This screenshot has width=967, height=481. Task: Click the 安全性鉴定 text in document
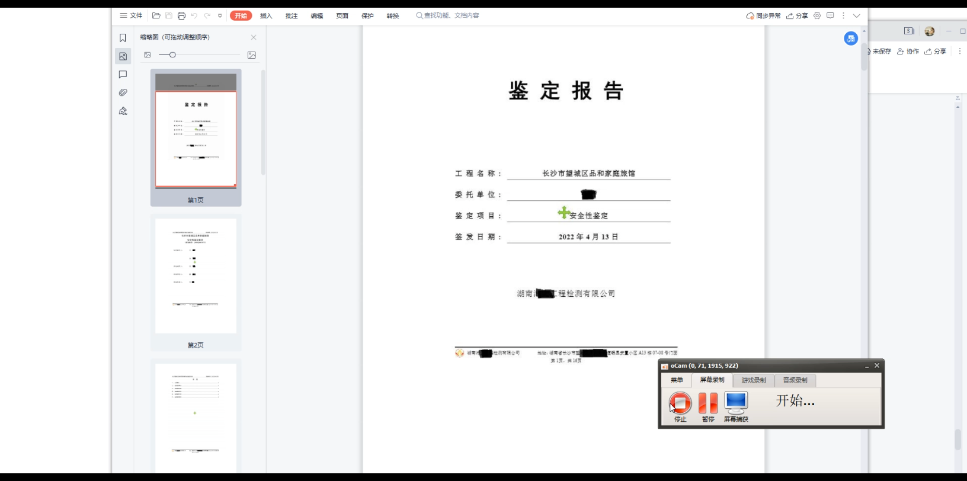click(x=588, y=216)
